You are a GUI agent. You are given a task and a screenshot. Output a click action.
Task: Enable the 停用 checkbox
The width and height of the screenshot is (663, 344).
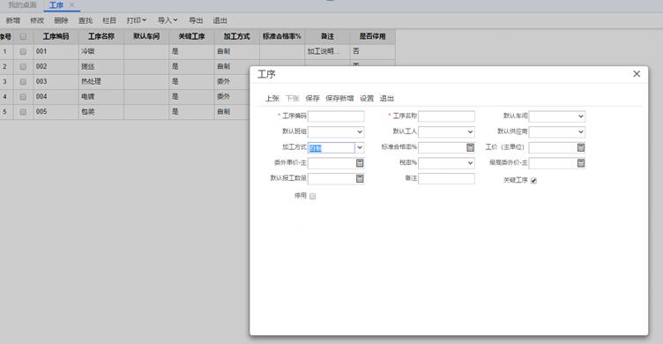click(312, 196)
